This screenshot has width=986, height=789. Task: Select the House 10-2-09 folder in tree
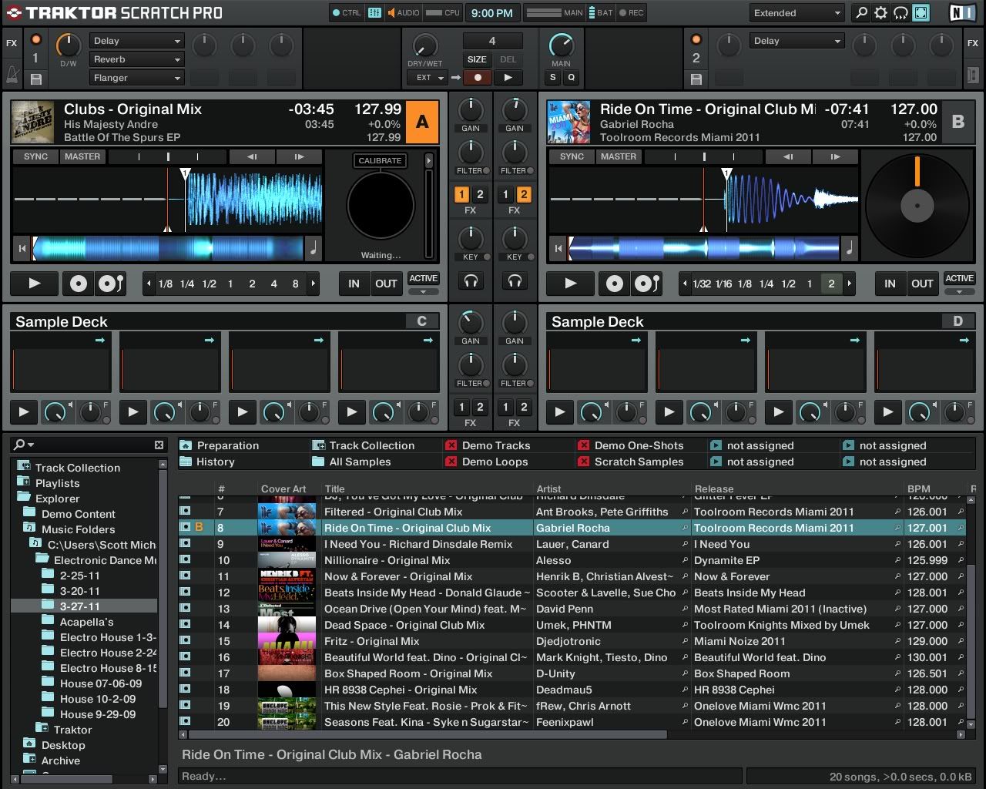click(98, 699)
